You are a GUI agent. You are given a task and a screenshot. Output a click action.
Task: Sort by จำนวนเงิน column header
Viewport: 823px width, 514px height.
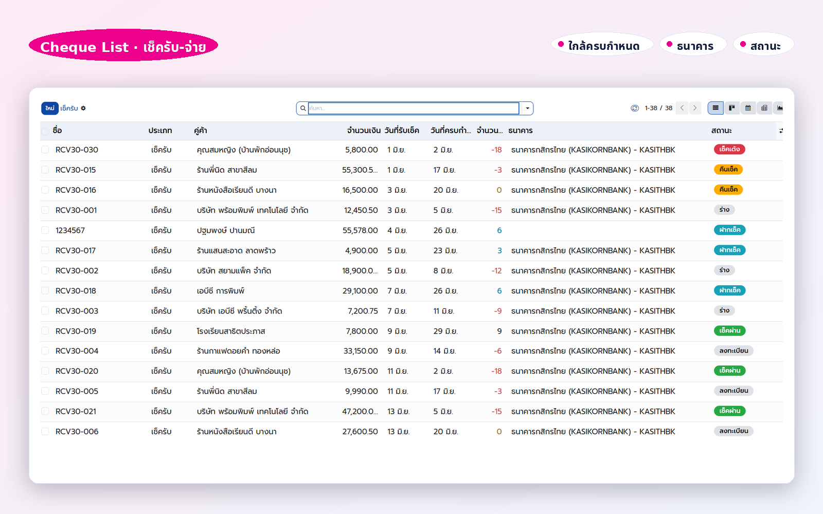click(364, 131)
